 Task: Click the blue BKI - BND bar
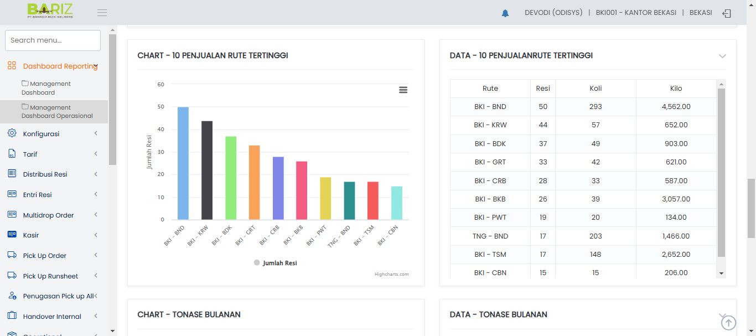click(x=183, y=163)
